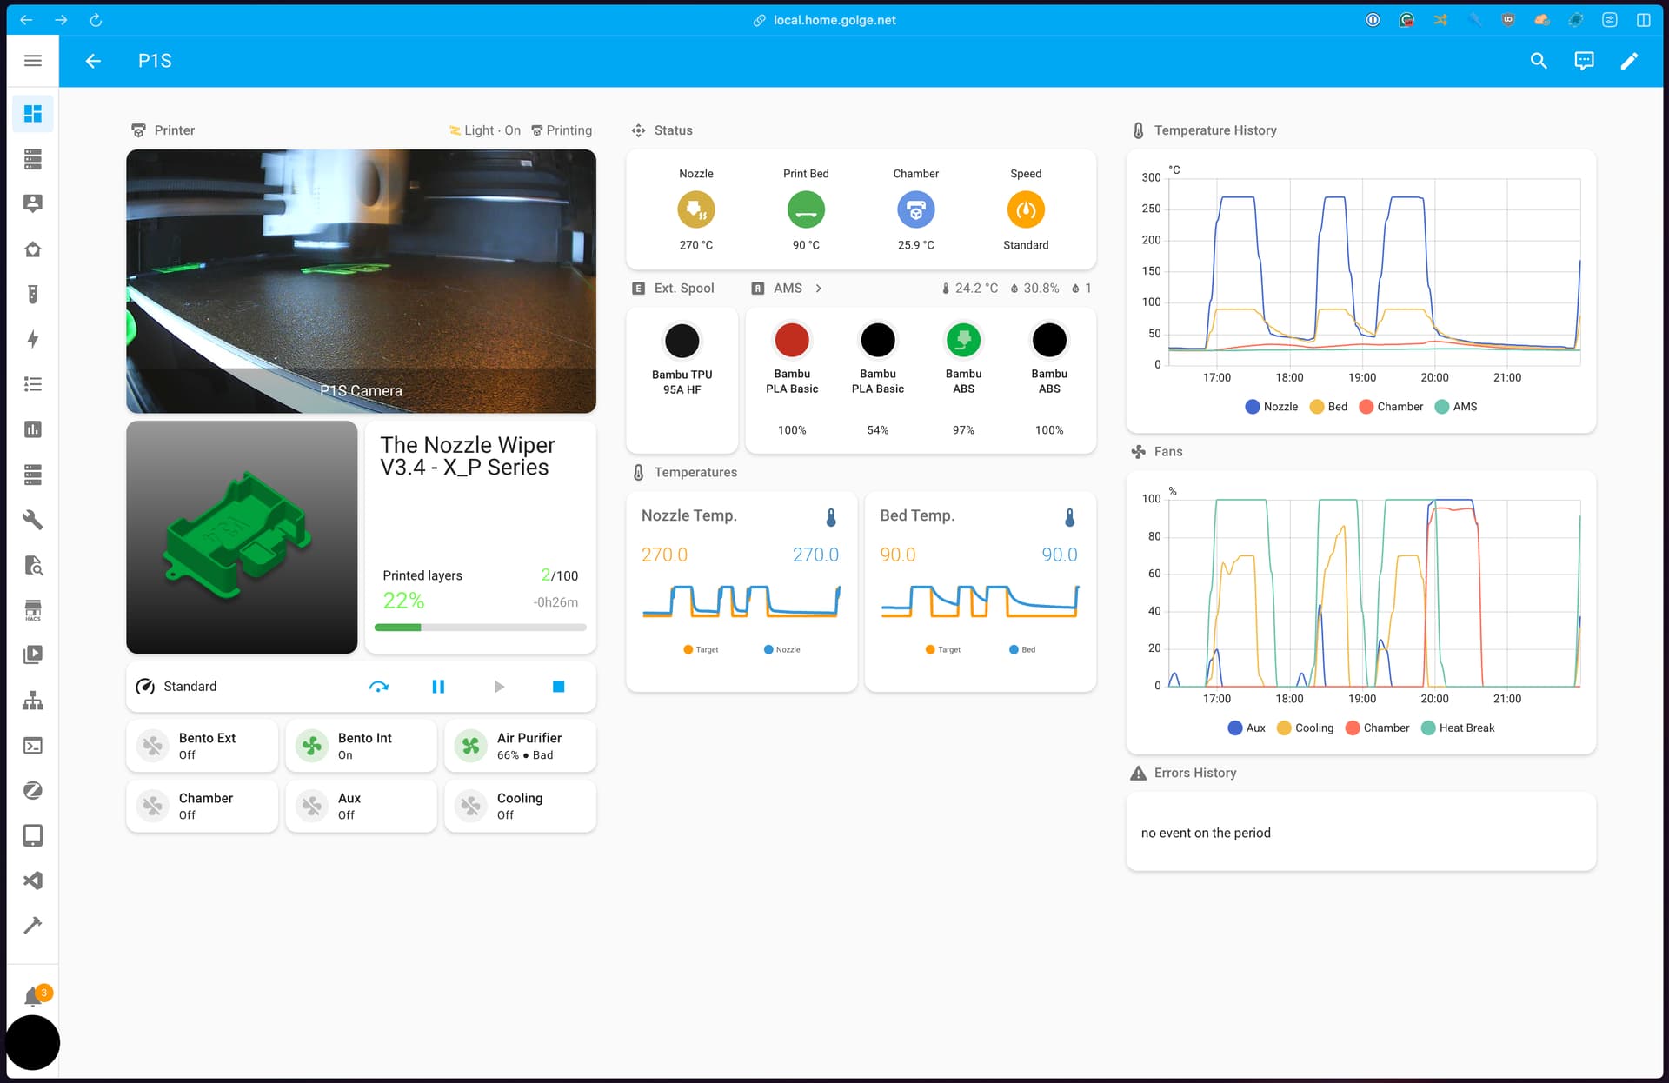Open the search icon in header
The width and height of the screenshot is (1669, 1083).
(x=1539, y=61)
